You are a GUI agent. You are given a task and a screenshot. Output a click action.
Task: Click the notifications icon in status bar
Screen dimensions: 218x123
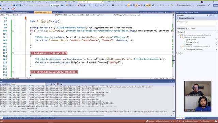click(x=216, y=121)
